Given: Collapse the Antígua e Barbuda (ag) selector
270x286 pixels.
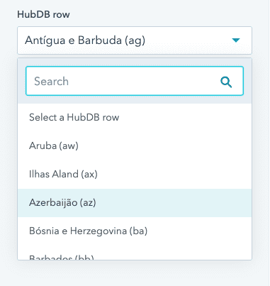Looking at the screenshot, I should 135,40.
